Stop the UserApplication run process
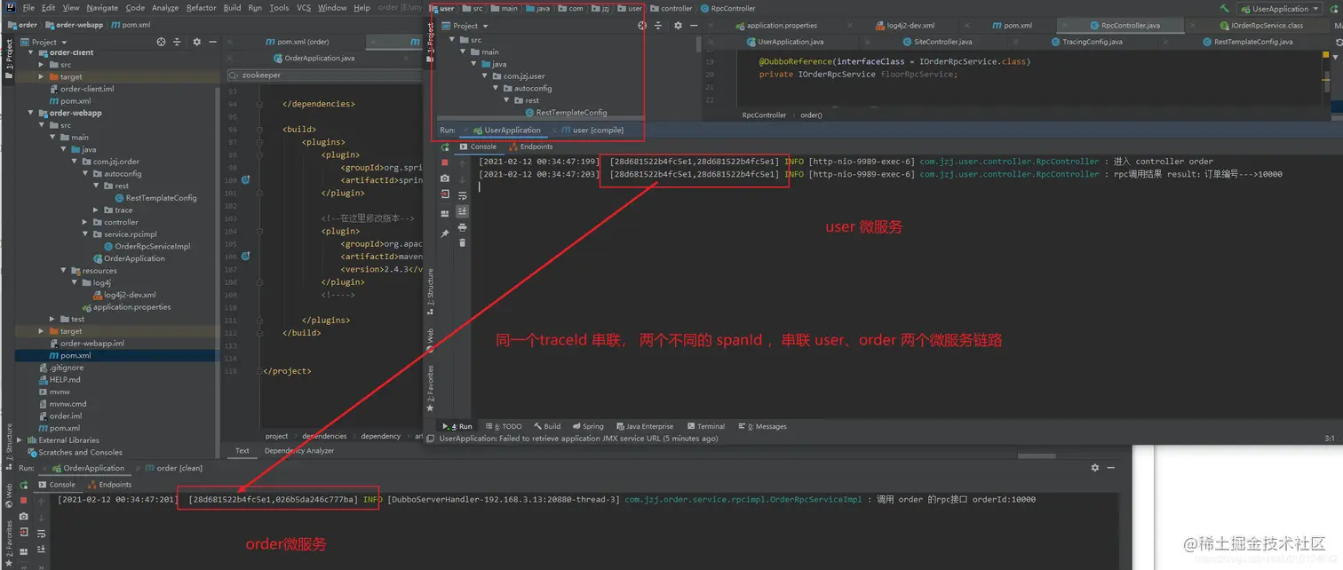 click(445, 162)
